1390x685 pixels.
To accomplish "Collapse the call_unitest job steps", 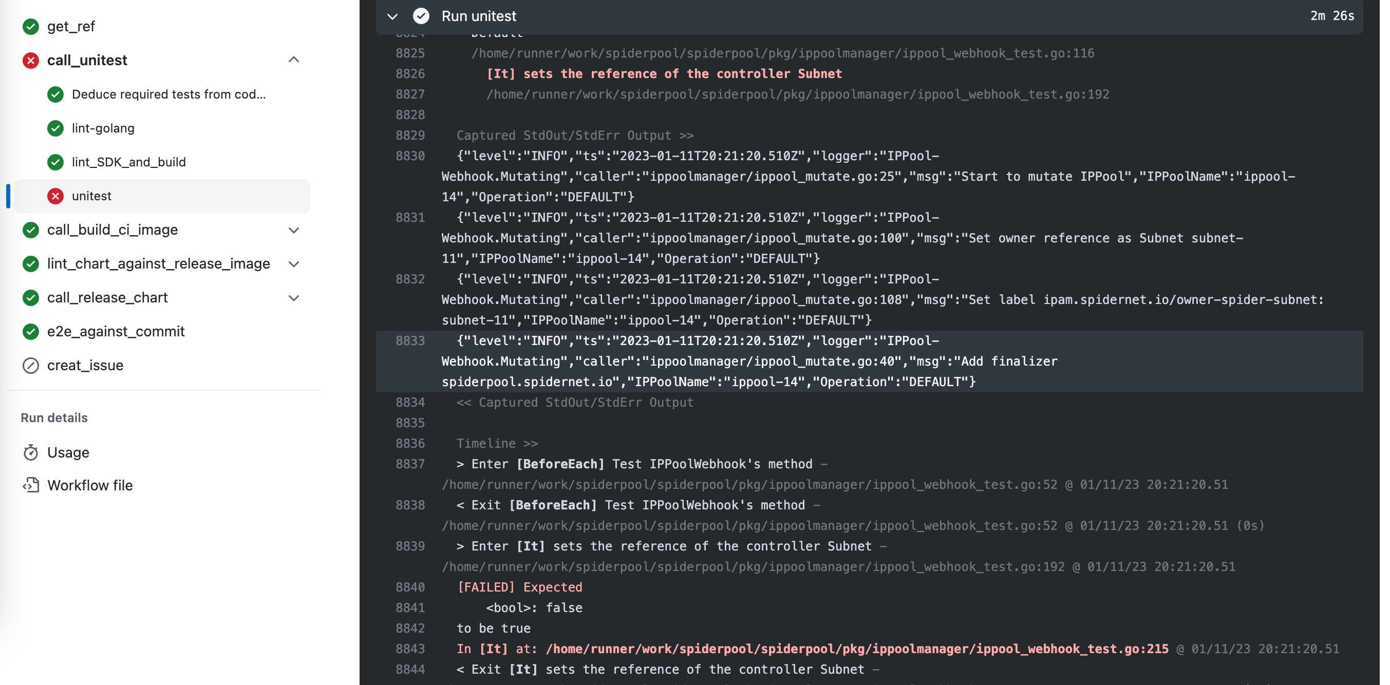I will 293,60.
